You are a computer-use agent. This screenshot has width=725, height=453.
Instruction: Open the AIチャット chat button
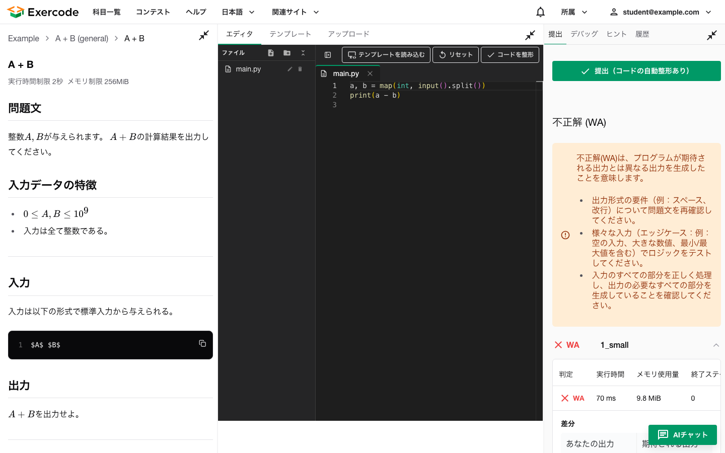683,435
